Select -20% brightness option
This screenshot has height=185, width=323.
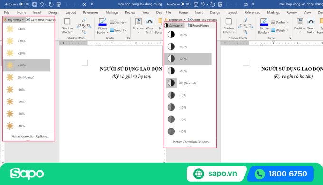(27, 102)
